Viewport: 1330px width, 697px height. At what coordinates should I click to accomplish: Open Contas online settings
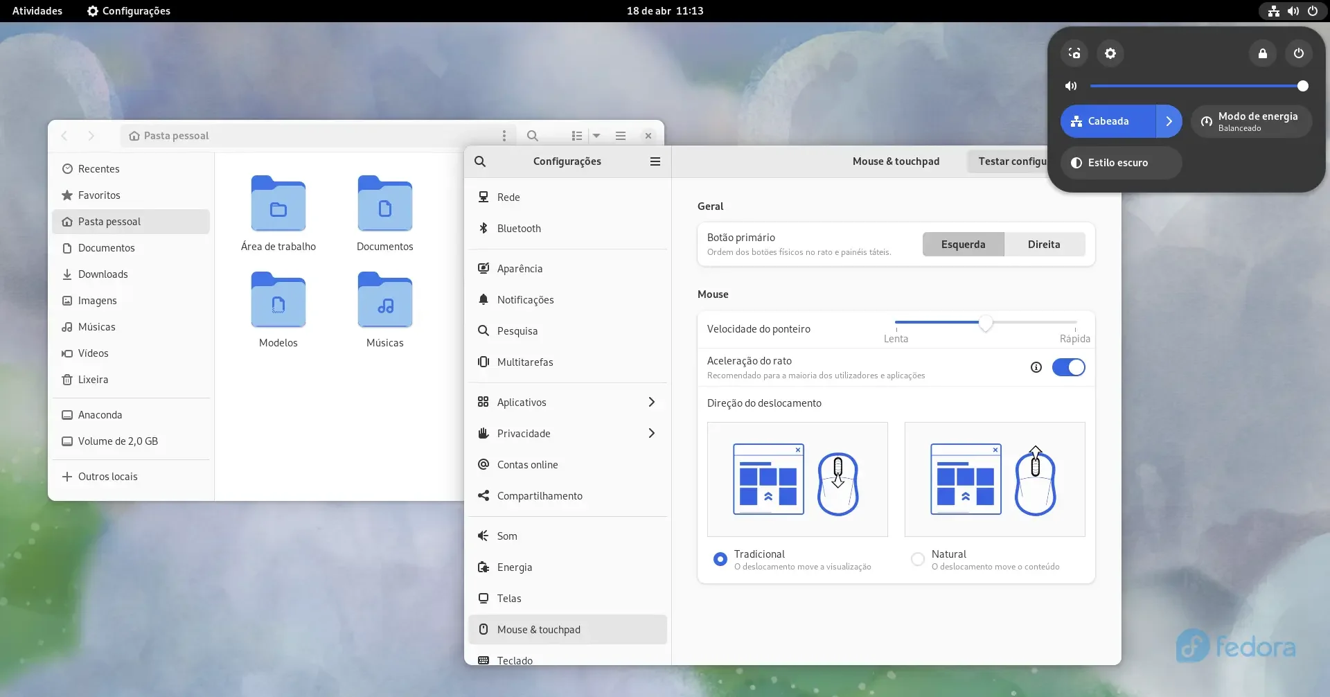[567, 465]
